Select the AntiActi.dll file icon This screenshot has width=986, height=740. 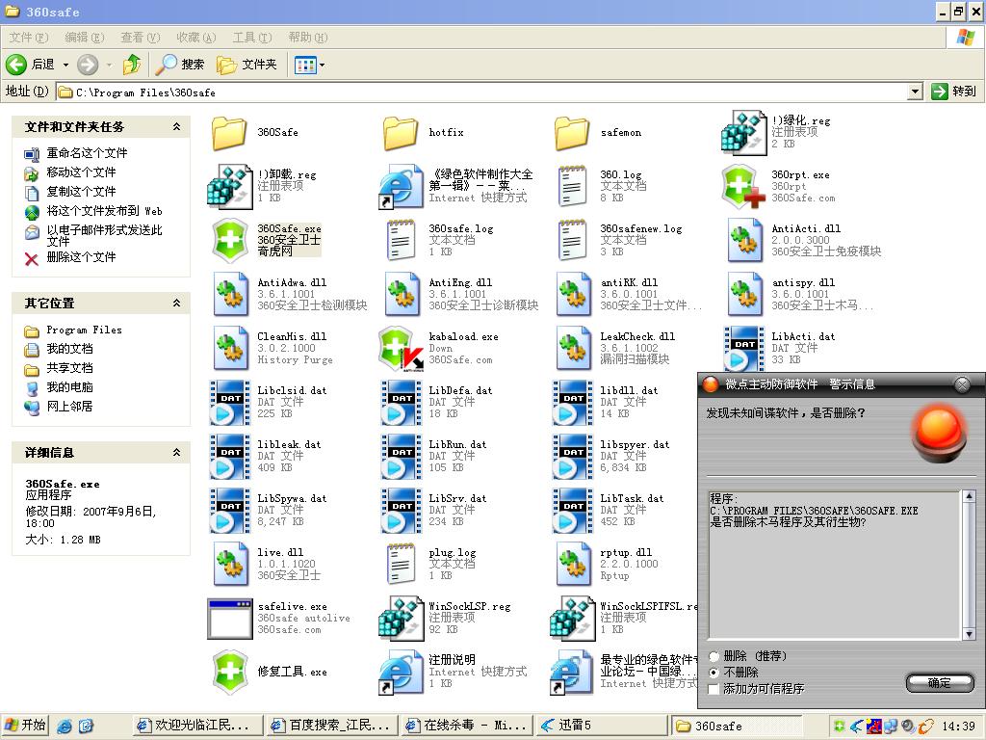(744, 240)
